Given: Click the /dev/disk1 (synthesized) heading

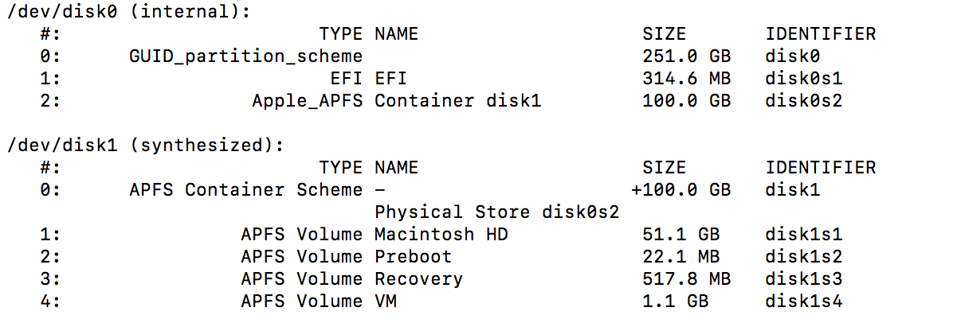Looking at the screenshot, I should pyautogui.click(x=146, y=146).
